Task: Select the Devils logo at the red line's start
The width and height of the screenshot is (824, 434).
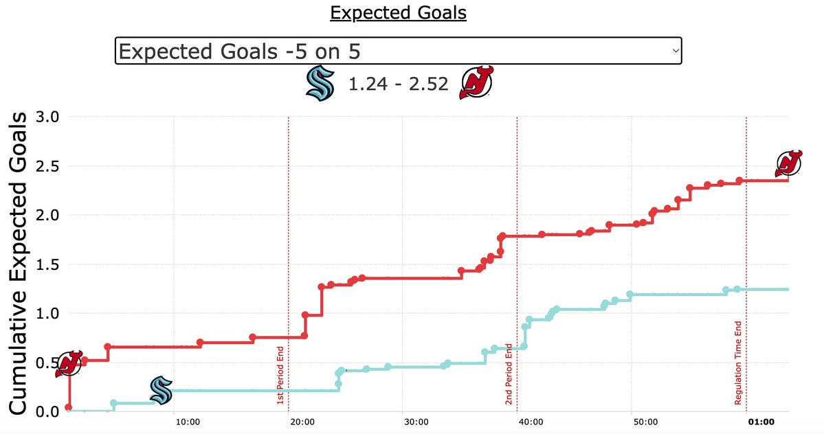Action: coord(69,364)
